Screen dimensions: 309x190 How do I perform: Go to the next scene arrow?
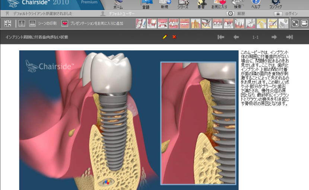click(x=274, y=37)
